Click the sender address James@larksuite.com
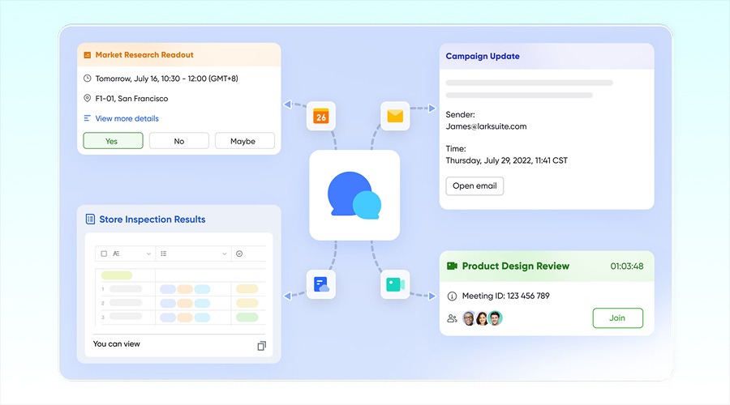 486,126
